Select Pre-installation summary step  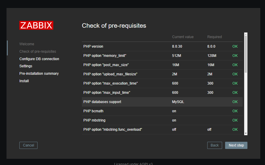pyautogui.click(x=39, y=74)
